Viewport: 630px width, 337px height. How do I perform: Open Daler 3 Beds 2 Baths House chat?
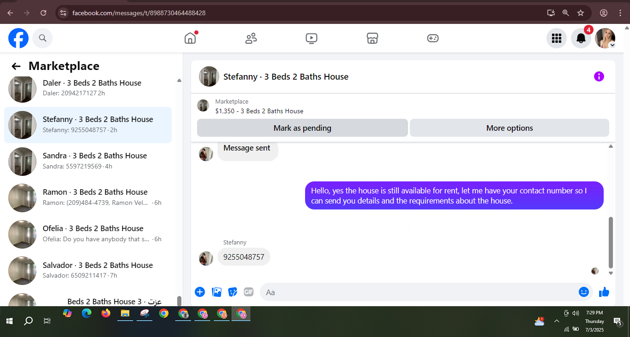tap(88, 88)
